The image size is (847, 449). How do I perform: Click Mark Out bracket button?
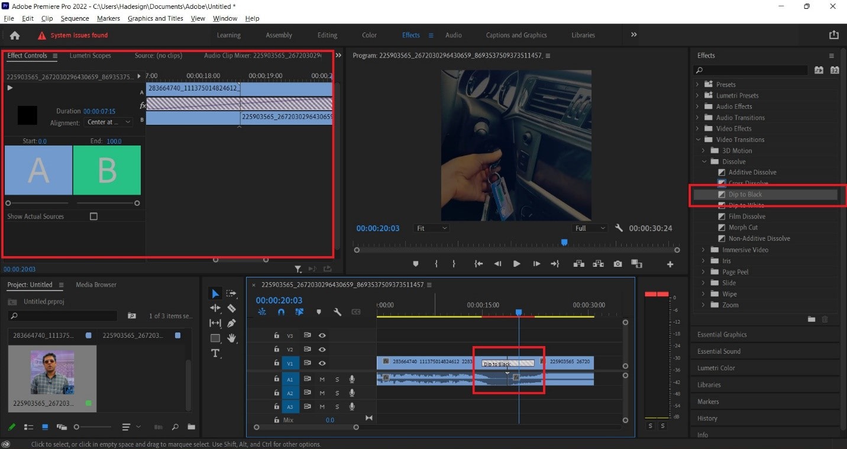pos(454,264)
